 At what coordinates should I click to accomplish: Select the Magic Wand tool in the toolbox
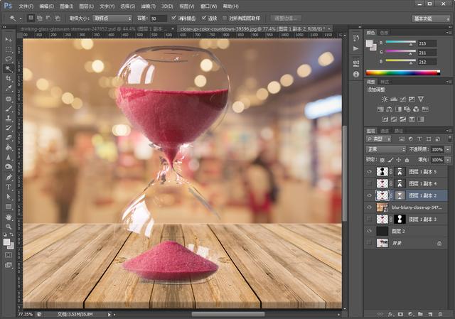[x=9, y=69]
